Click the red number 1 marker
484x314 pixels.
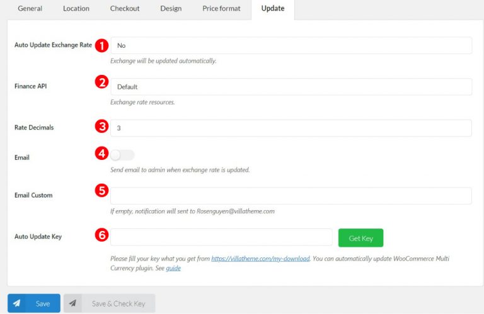[x=101, y=45]
